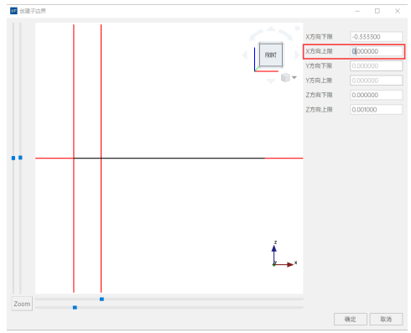The height and width of the screenshot is (333, 411).
Task: Rotate view right with triangle right of cube
Action: 297,55
